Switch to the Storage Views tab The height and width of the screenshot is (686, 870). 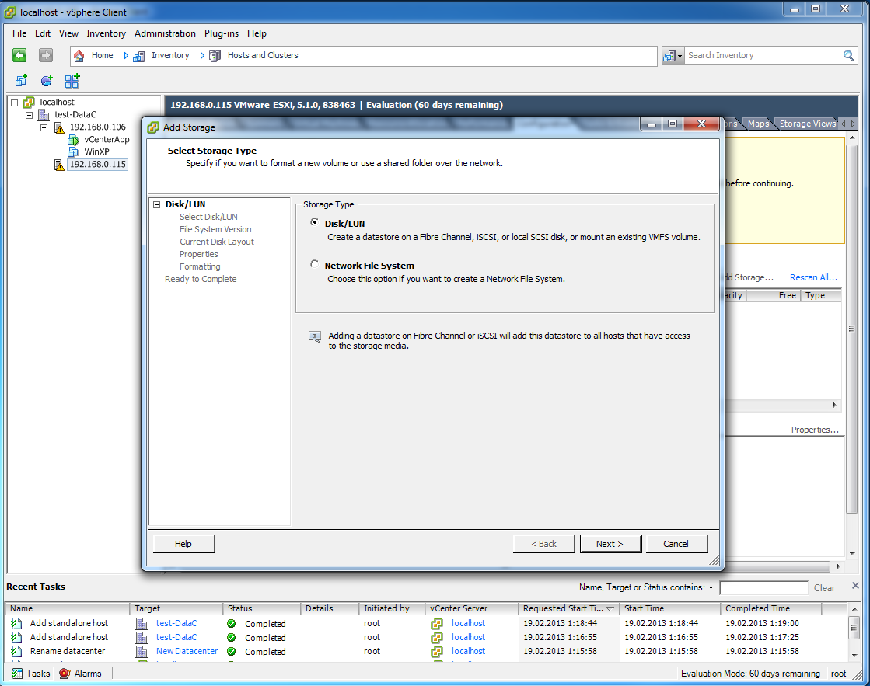click(x=807, y=124)
